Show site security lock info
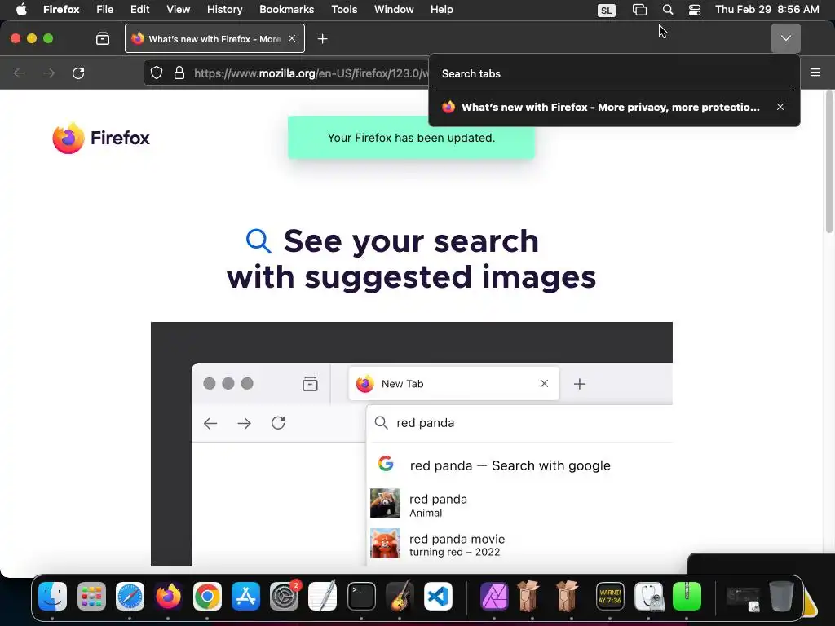Screen dimensions: 835x626 click(x=179, y=73)
